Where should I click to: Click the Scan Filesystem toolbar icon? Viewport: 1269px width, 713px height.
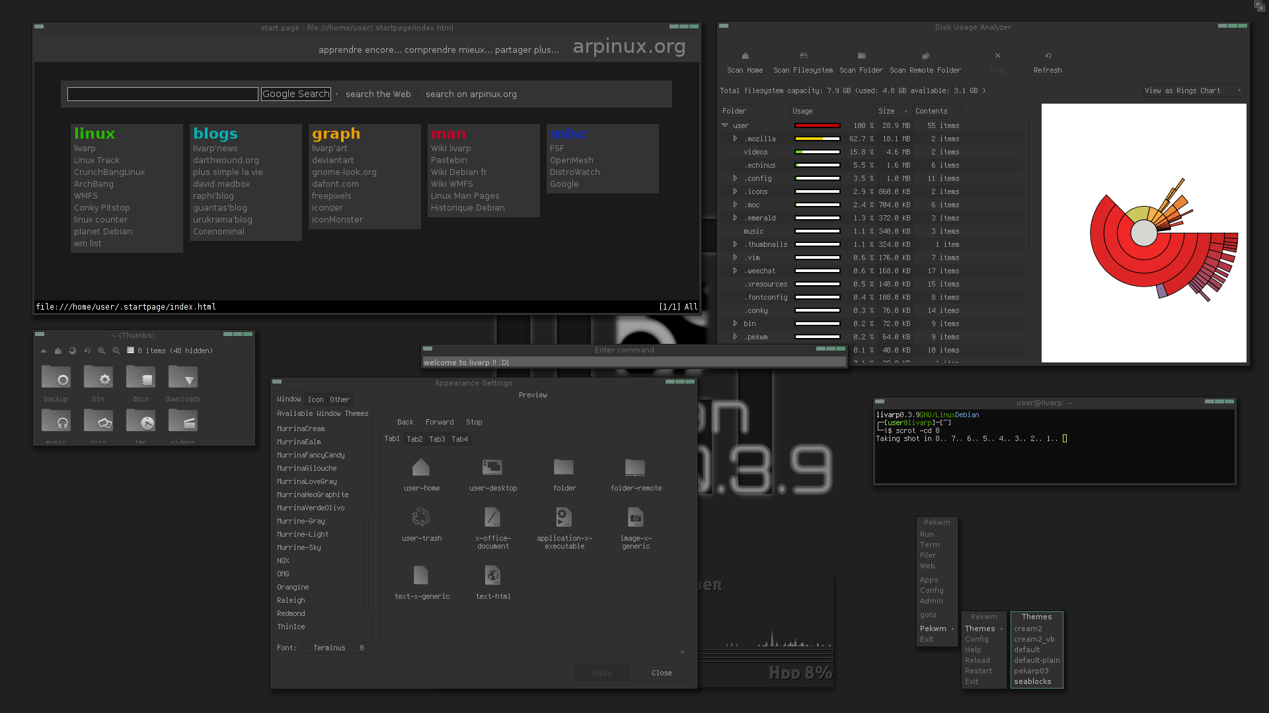pyautogui.click(x=803, y=56)
